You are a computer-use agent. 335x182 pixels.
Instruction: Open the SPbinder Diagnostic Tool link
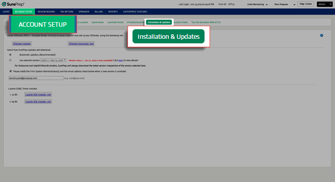(x=81, y=44)
